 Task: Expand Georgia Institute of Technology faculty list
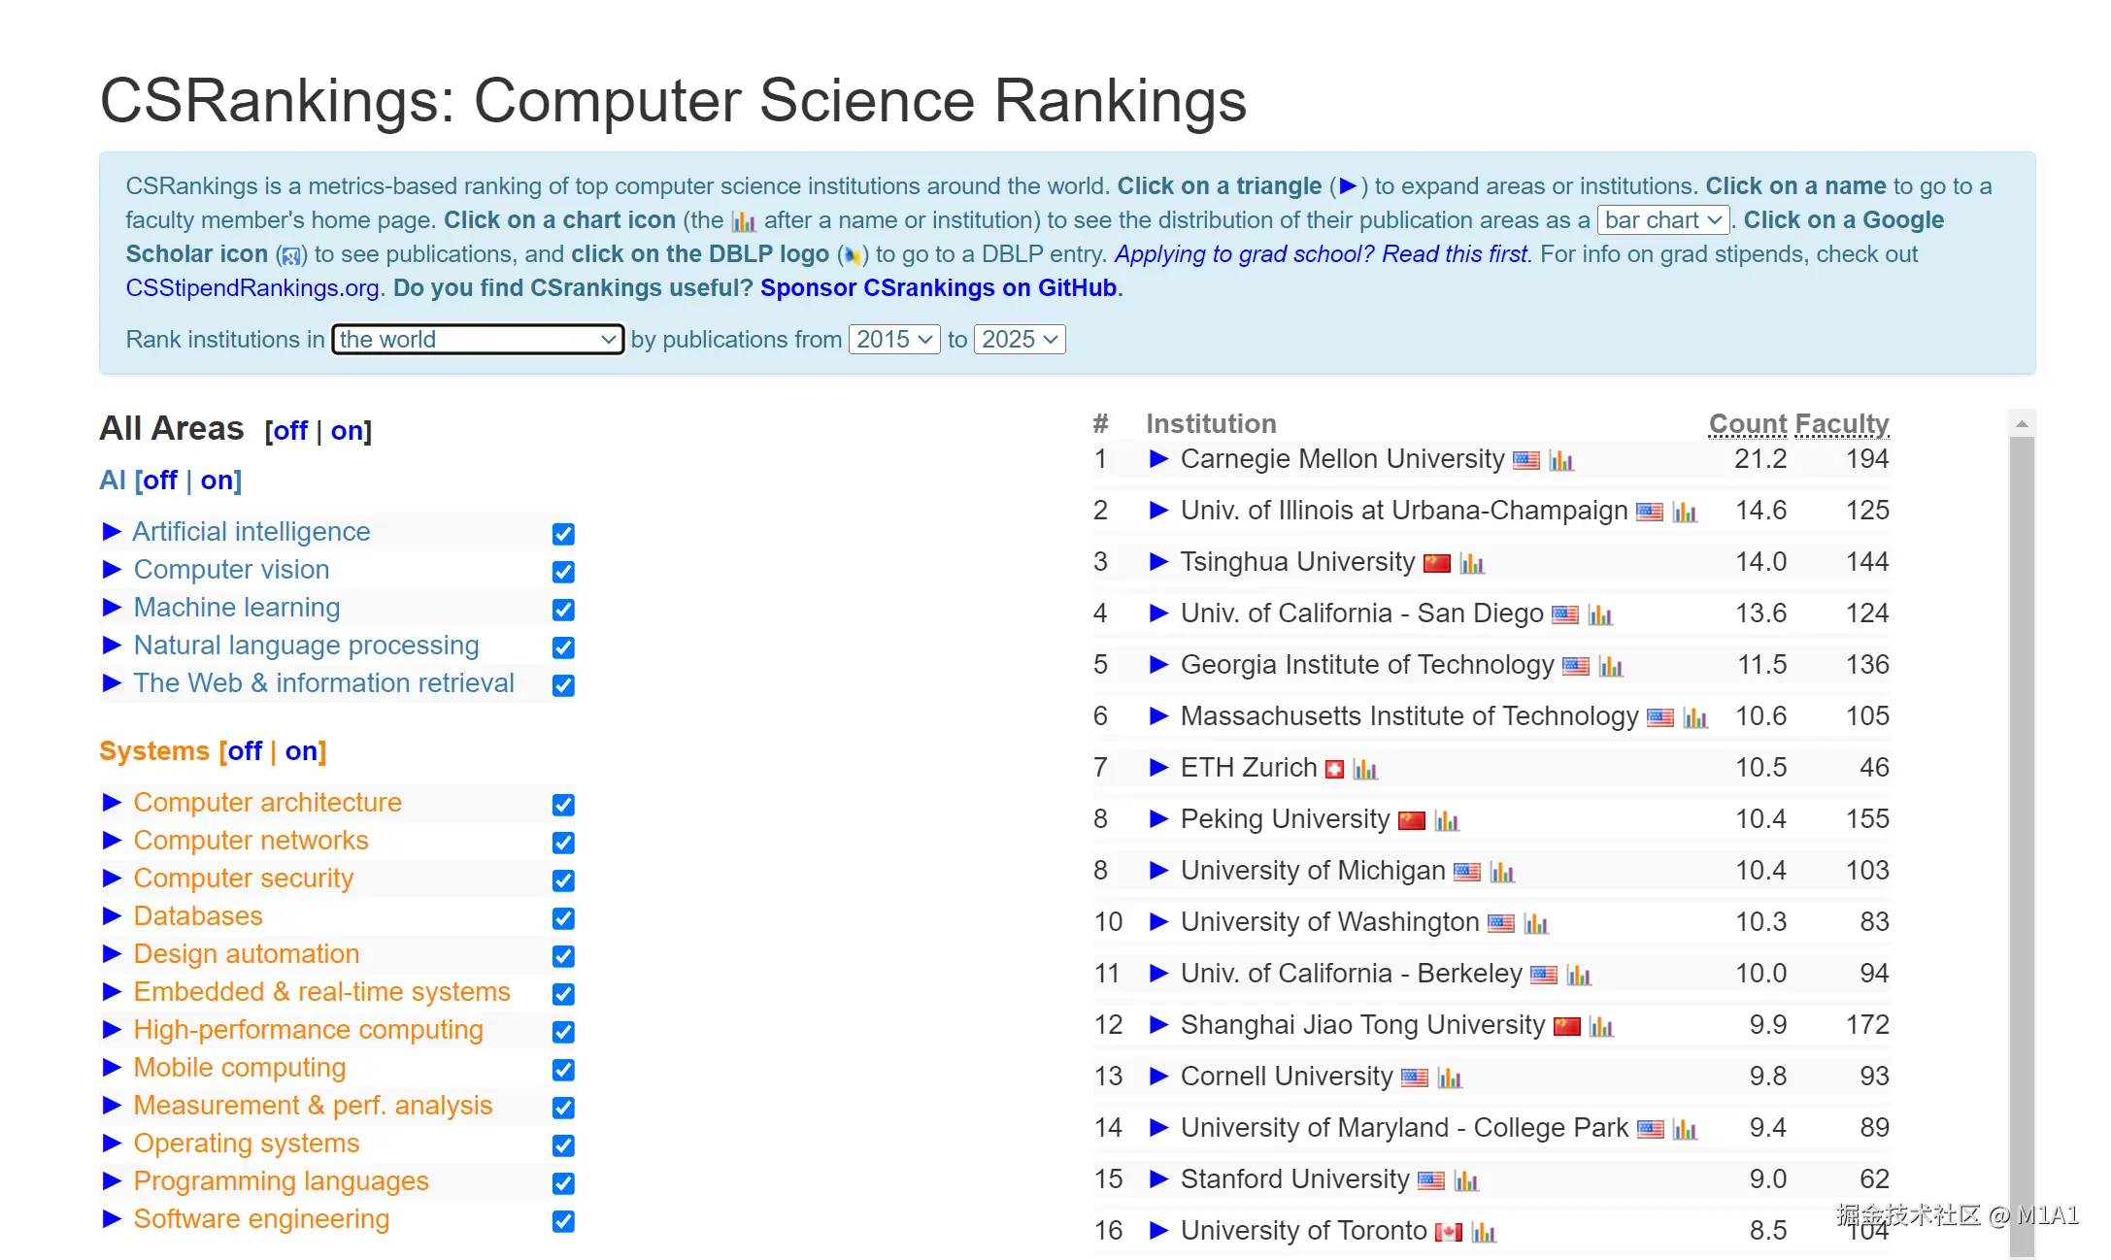coord(1157,665)
